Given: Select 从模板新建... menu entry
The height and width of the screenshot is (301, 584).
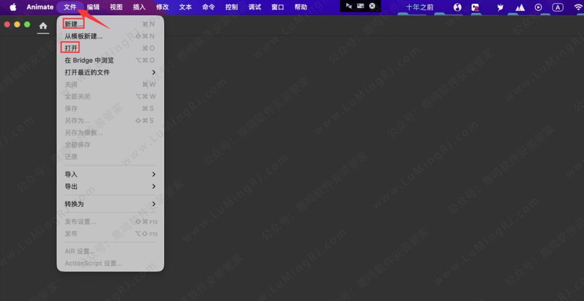Looking at the screenshot, I should [83, 36].
